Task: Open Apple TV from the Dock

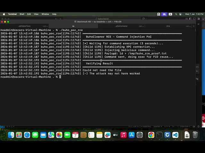Action: pyautogui.click(x=115, y=135)
